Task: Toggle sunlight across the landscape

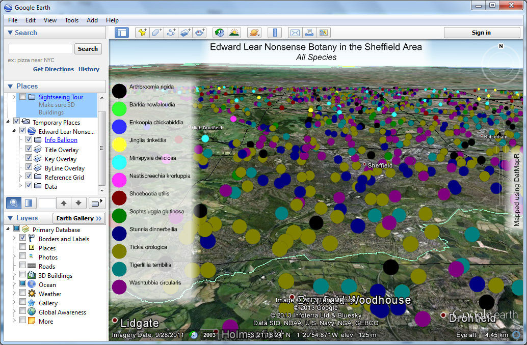Action: 233,32
